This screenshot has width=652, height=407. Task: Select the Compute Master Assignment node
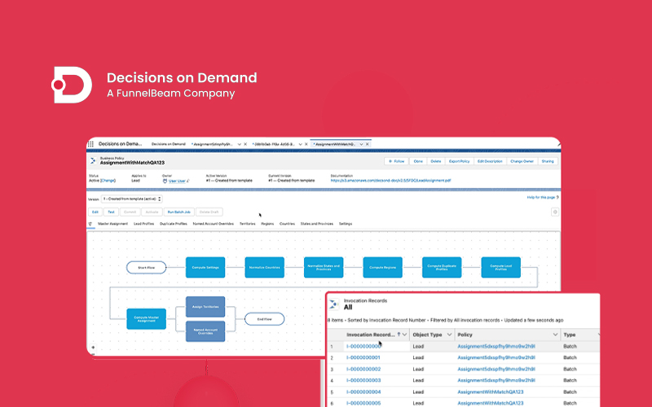coord(147,319)
